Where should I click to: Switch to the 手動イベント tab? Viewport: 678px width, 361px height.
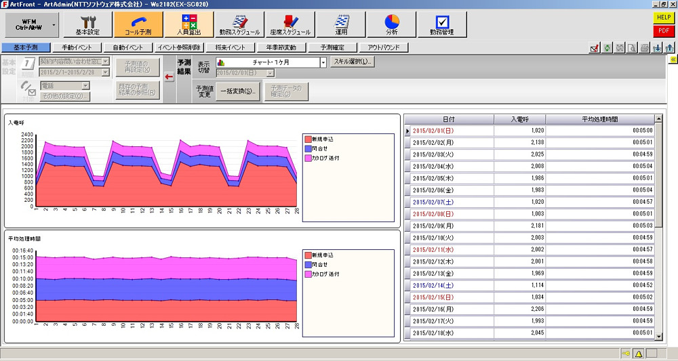[x=77, y=48]
